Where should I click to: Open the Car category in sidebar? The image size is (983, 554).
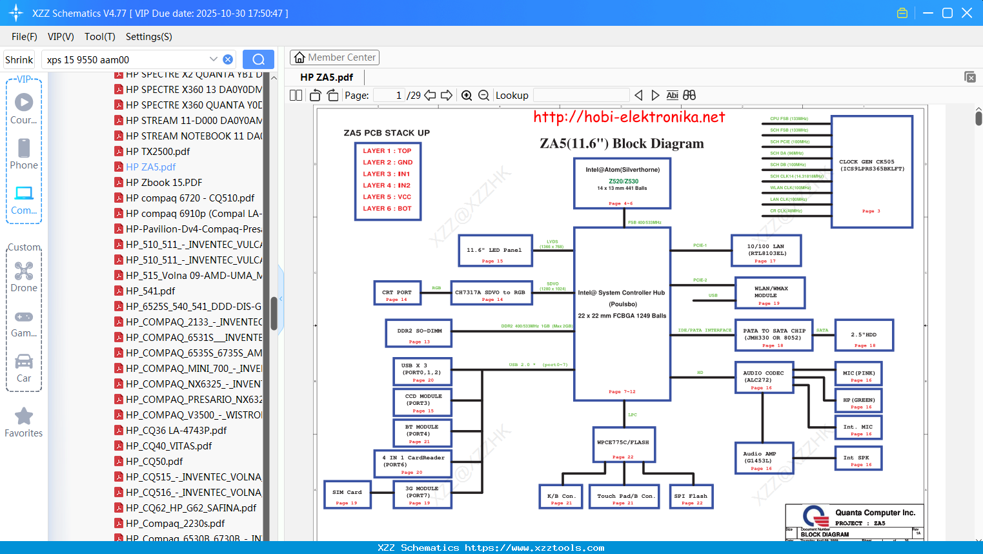click(x=24, y=367)
